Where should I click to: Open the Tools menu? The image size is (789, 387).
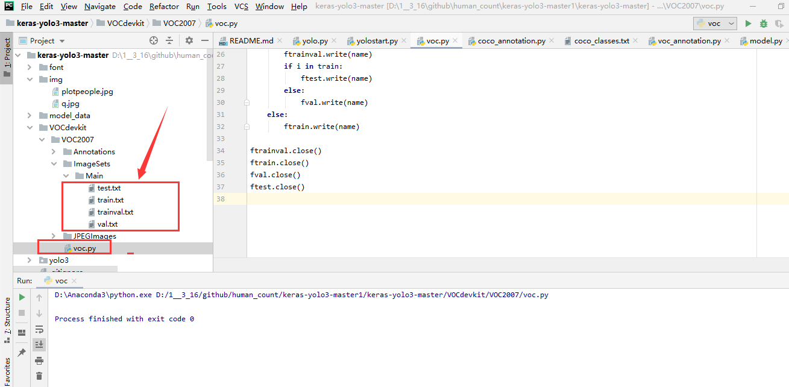click(x=216, y=7)
